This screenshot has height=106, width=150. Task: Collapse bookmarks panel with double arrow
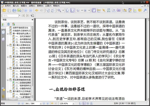(32, 20)
